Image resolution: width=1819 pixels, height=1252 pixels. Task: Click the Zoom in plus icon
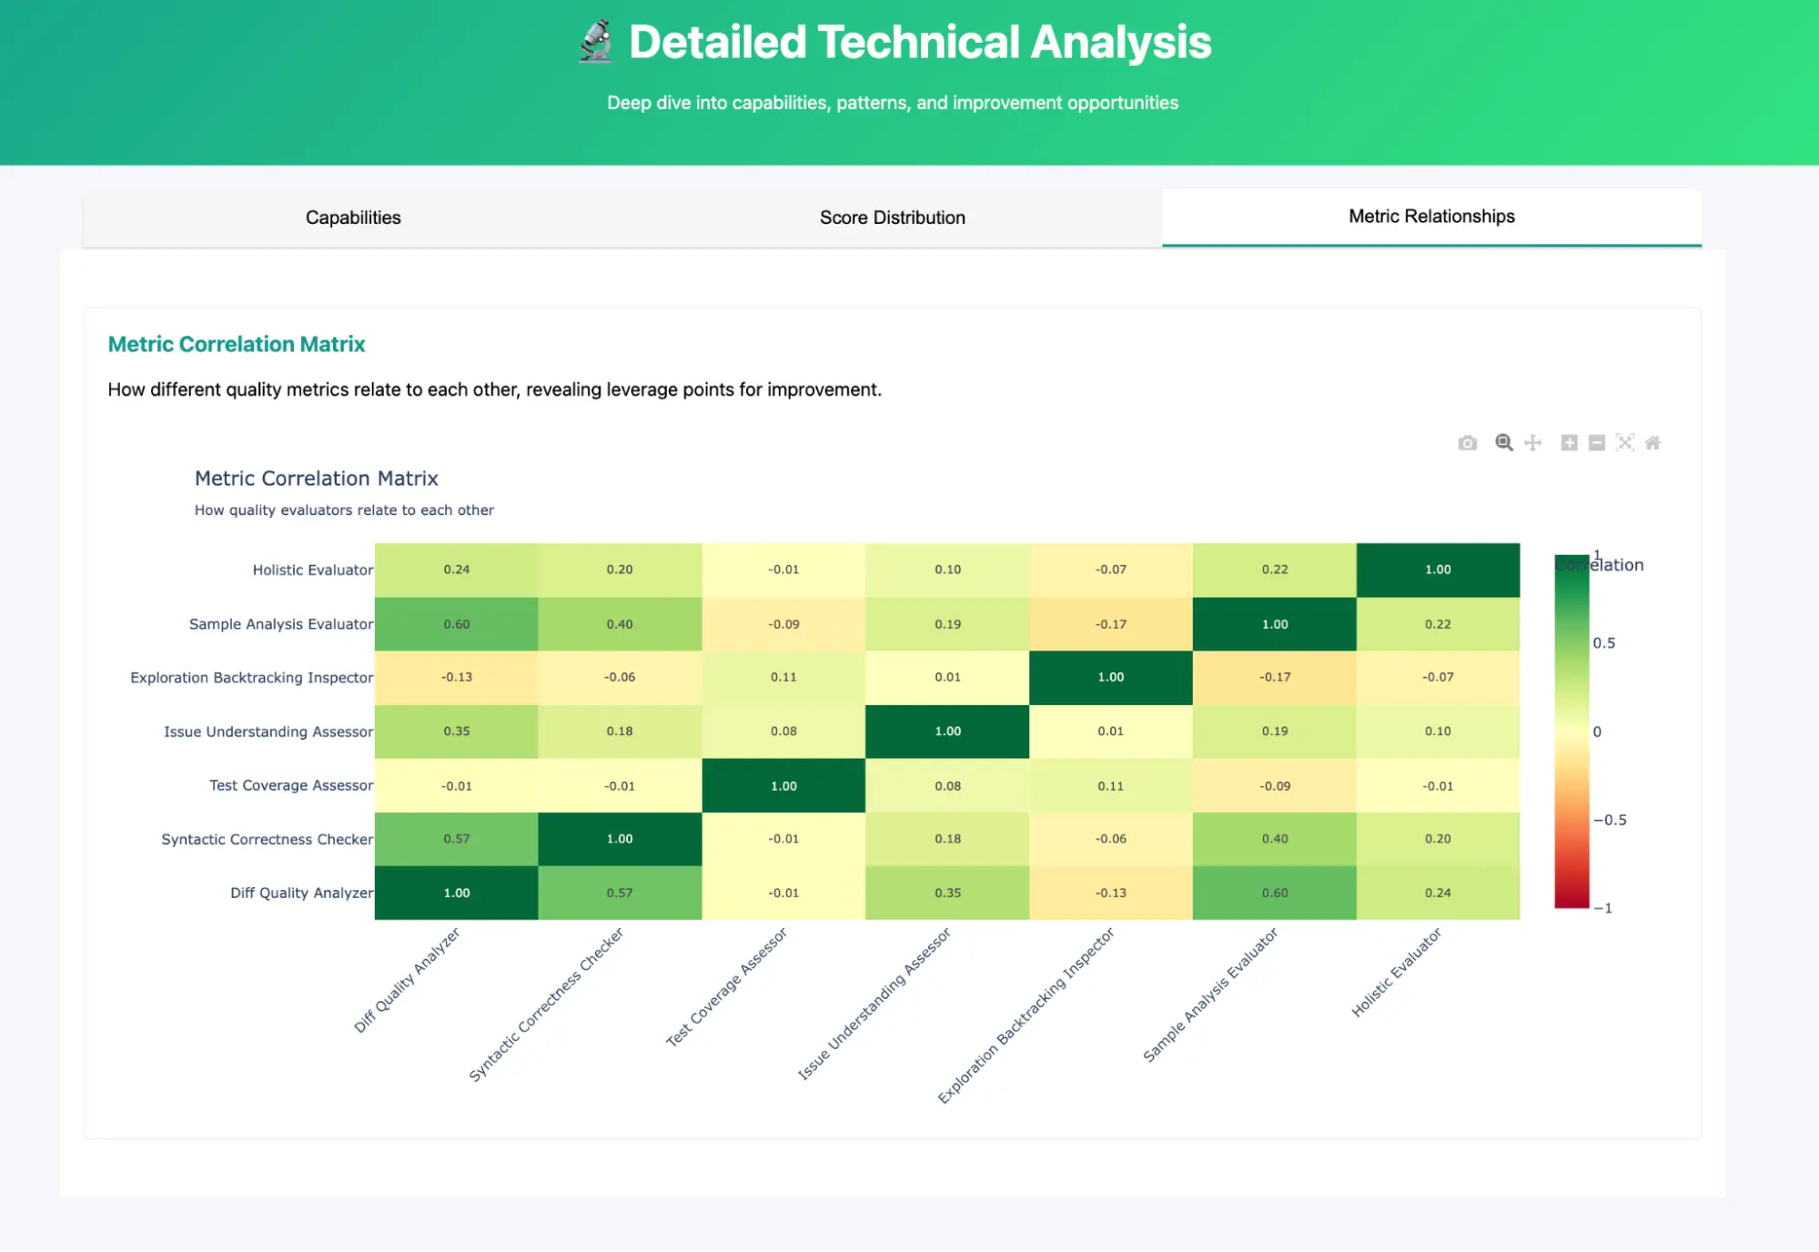tap(1569, 443)
